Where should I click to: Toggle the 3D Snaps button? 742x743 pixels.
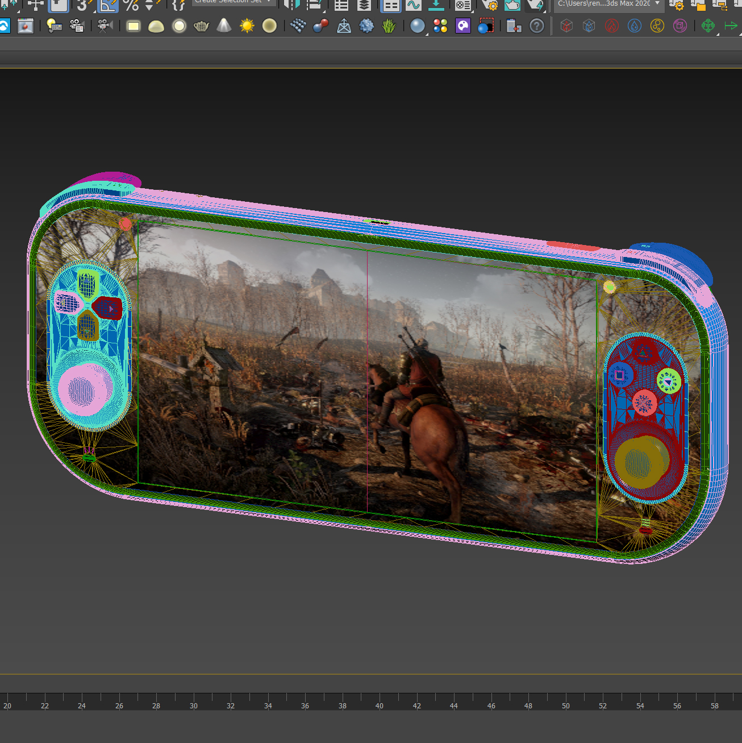83,5
